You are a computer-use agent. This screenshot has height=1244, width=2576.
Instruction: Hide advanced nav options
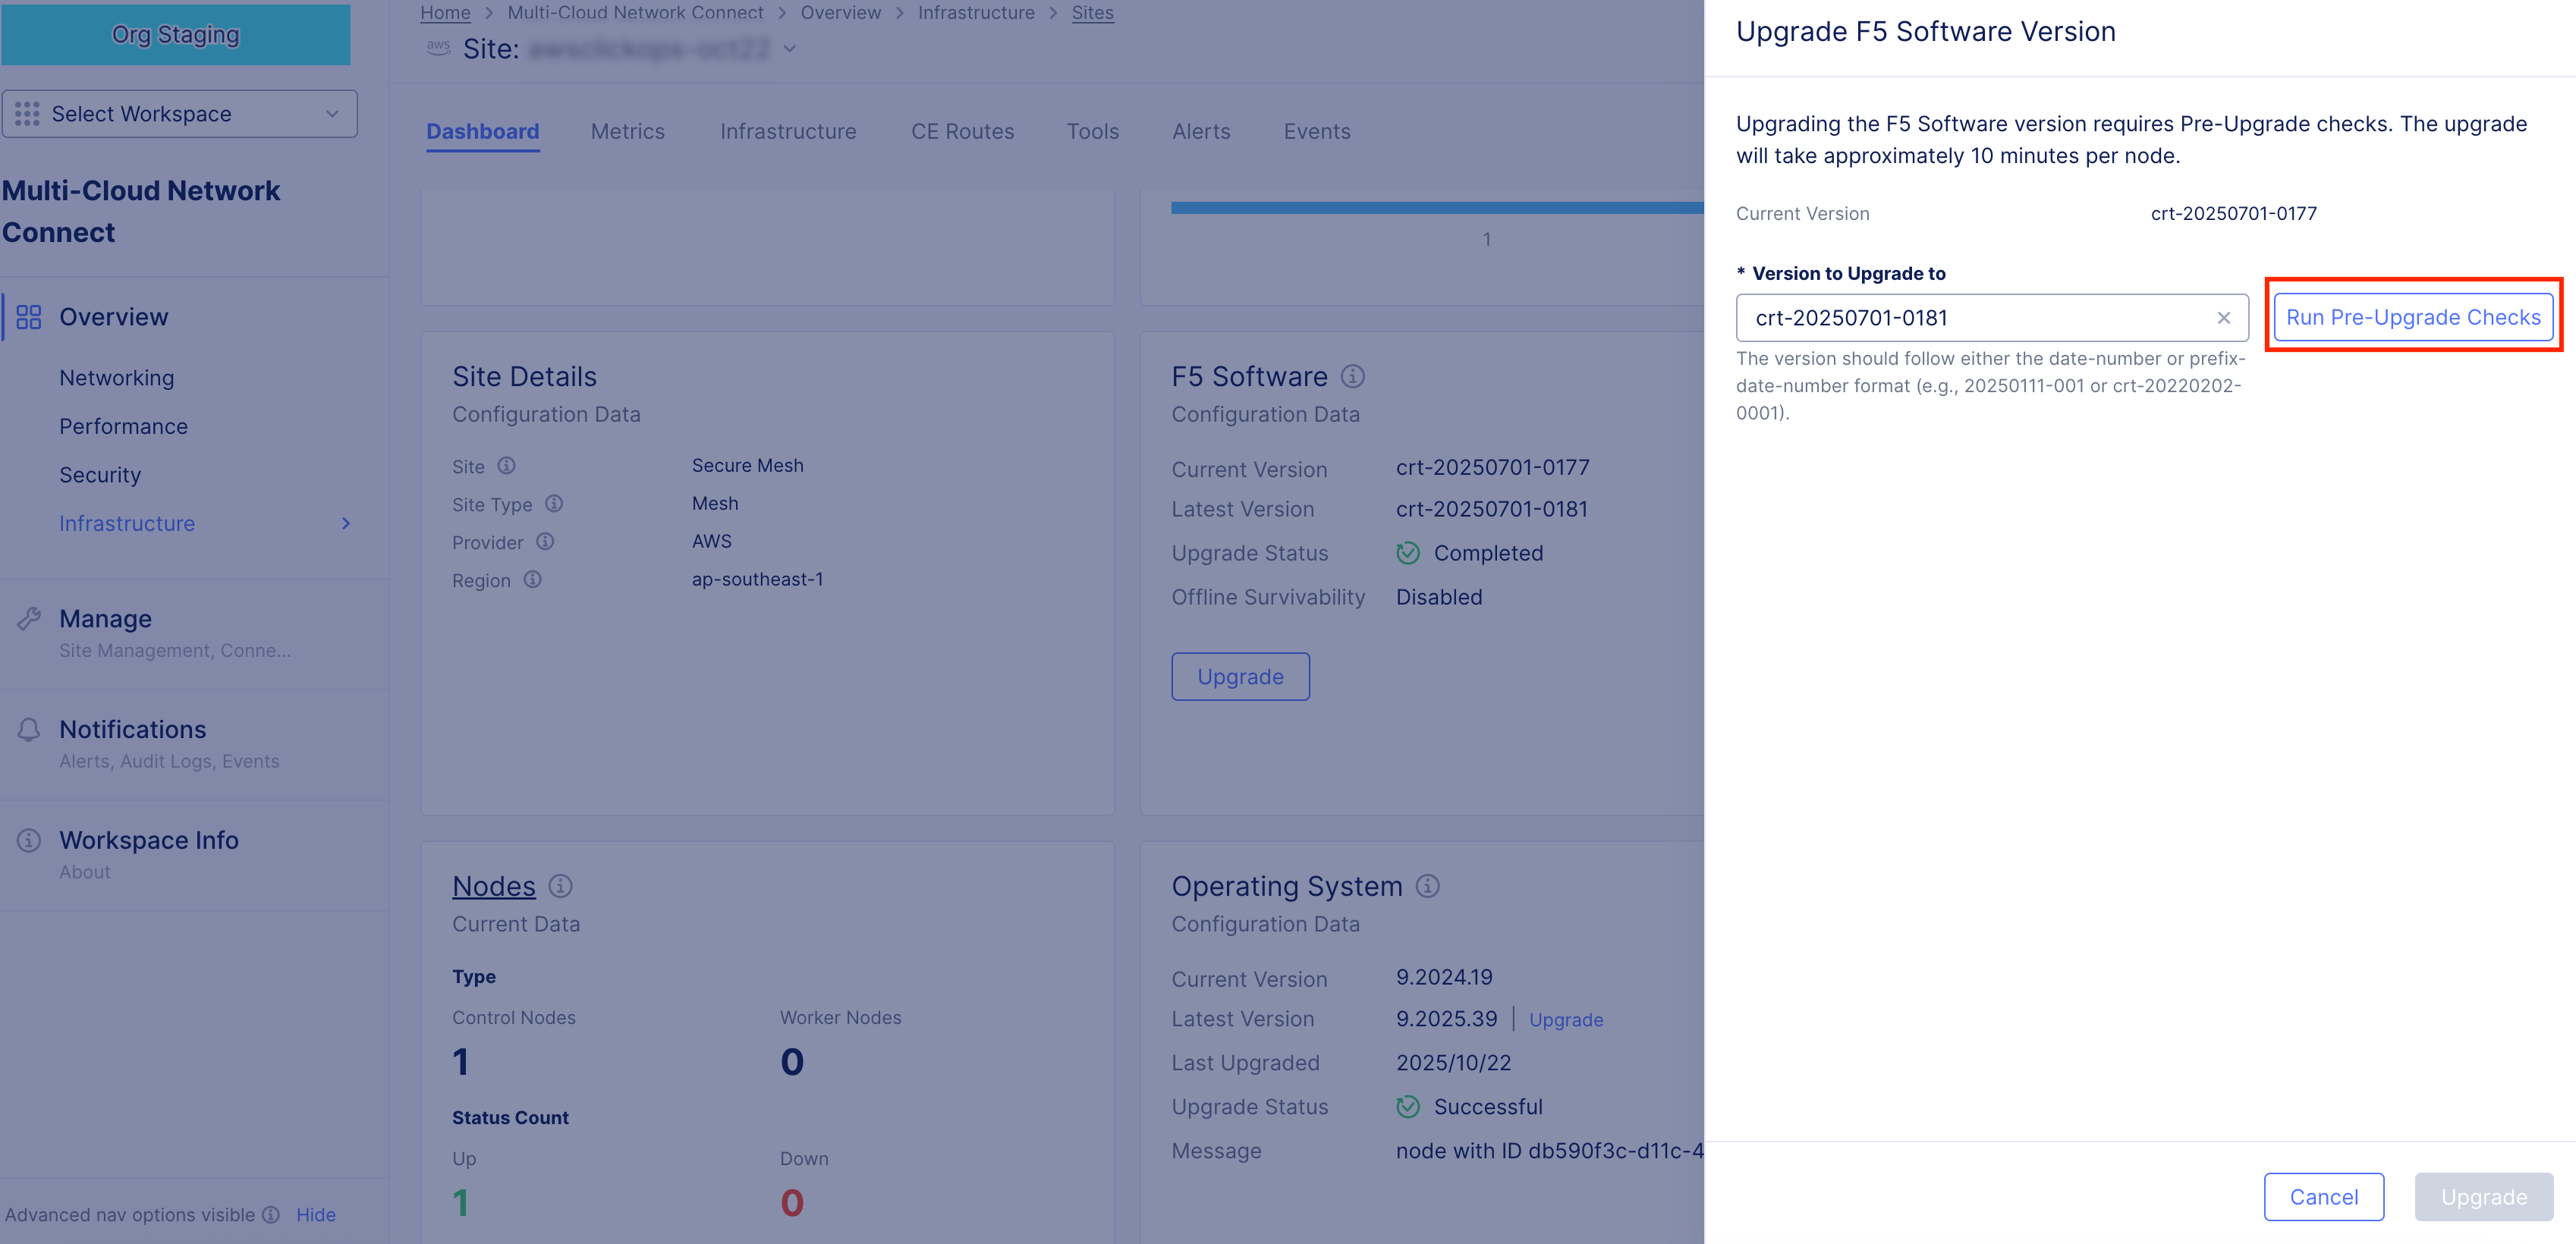click(316, 1214)
